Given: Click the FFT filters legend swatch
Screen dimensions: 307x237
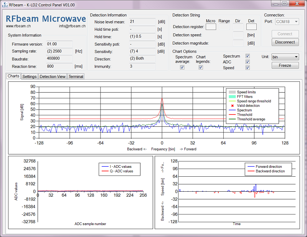Looking at the screenshot, I should point(232,96).
